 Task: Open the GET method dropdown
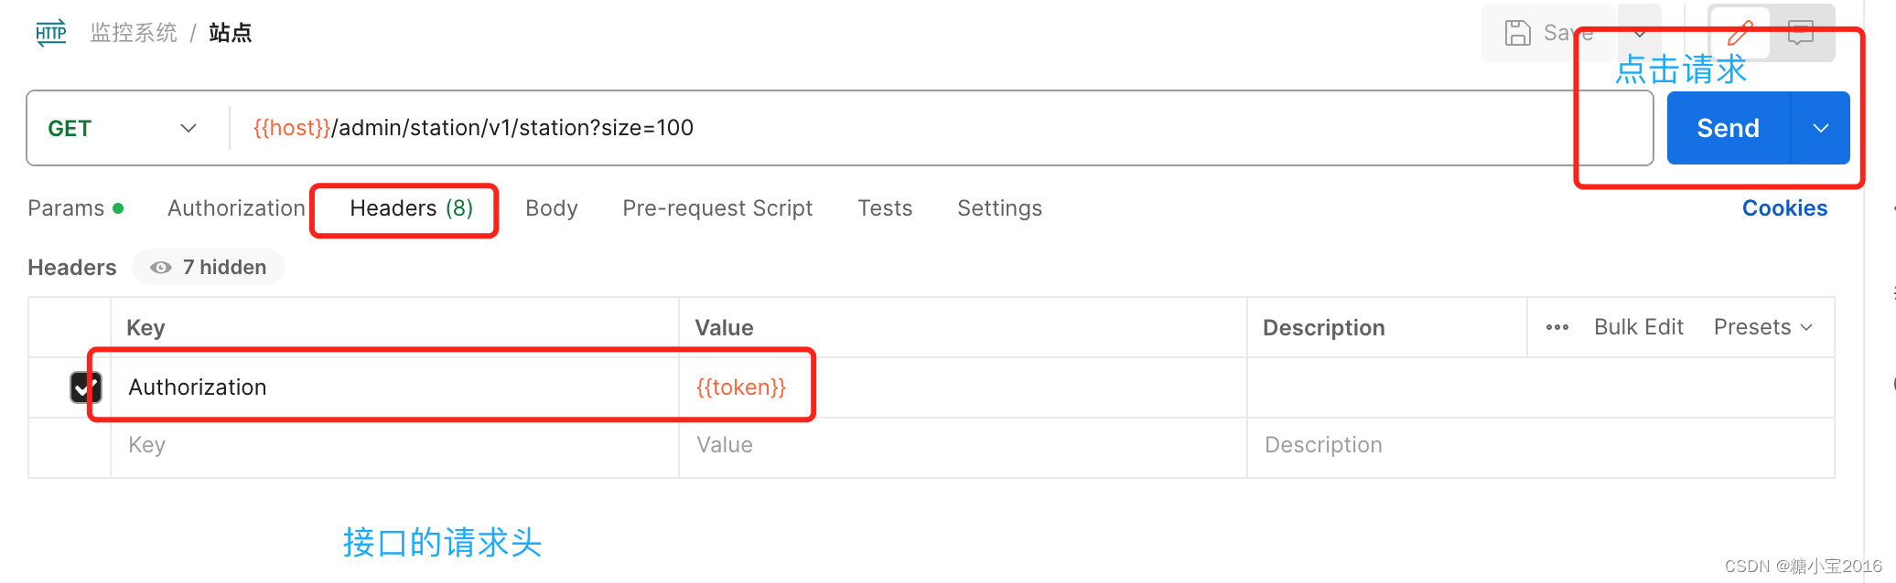pyautogui.click(x=123, y=128)
